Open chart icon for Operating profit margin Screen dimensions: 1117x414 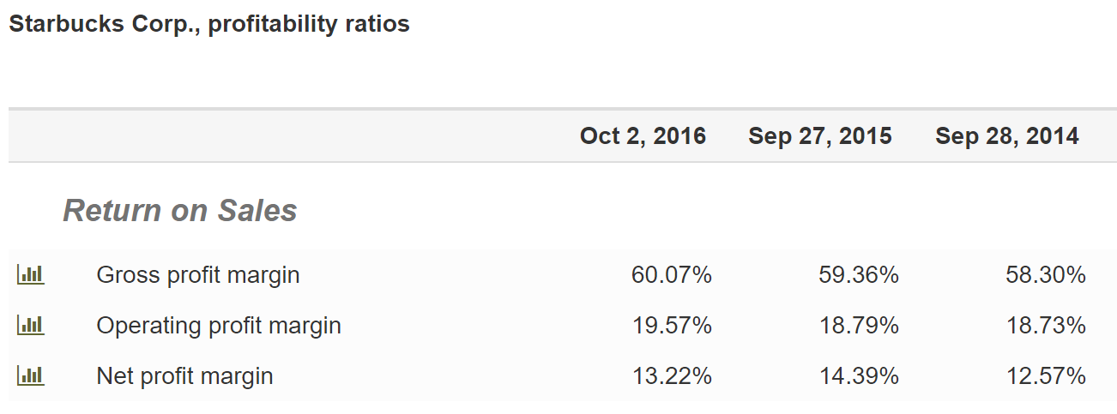[x=30, y=326]
